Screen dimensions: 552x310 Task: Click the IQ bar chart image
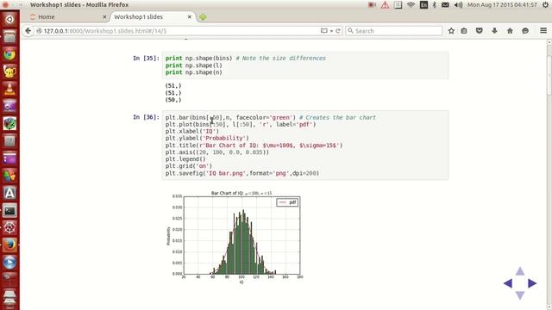[x=235, y=238]
